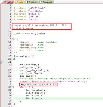Click the current-line arrow marker in the margin
This screenshot has height=107, width=103.
(2, 62)
